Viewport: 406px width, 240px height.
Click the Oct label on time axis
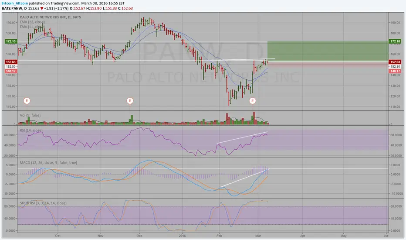click(x=58, y=236)
